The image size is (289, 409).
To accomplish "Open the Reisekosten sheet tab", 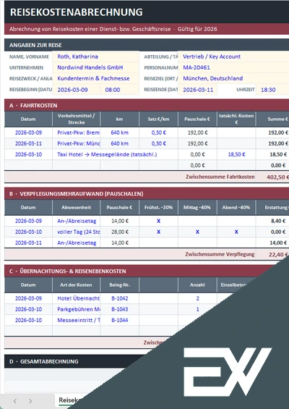I will pyautogui.click(x=69, y=400).
